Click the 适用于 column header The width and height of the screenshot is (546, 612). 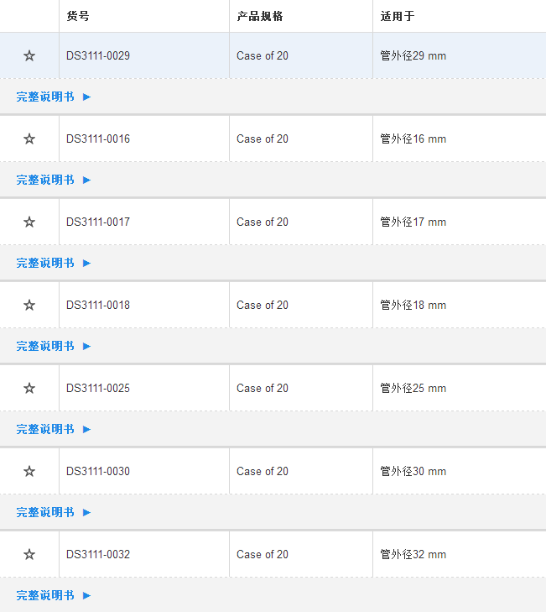pos(398,16)
